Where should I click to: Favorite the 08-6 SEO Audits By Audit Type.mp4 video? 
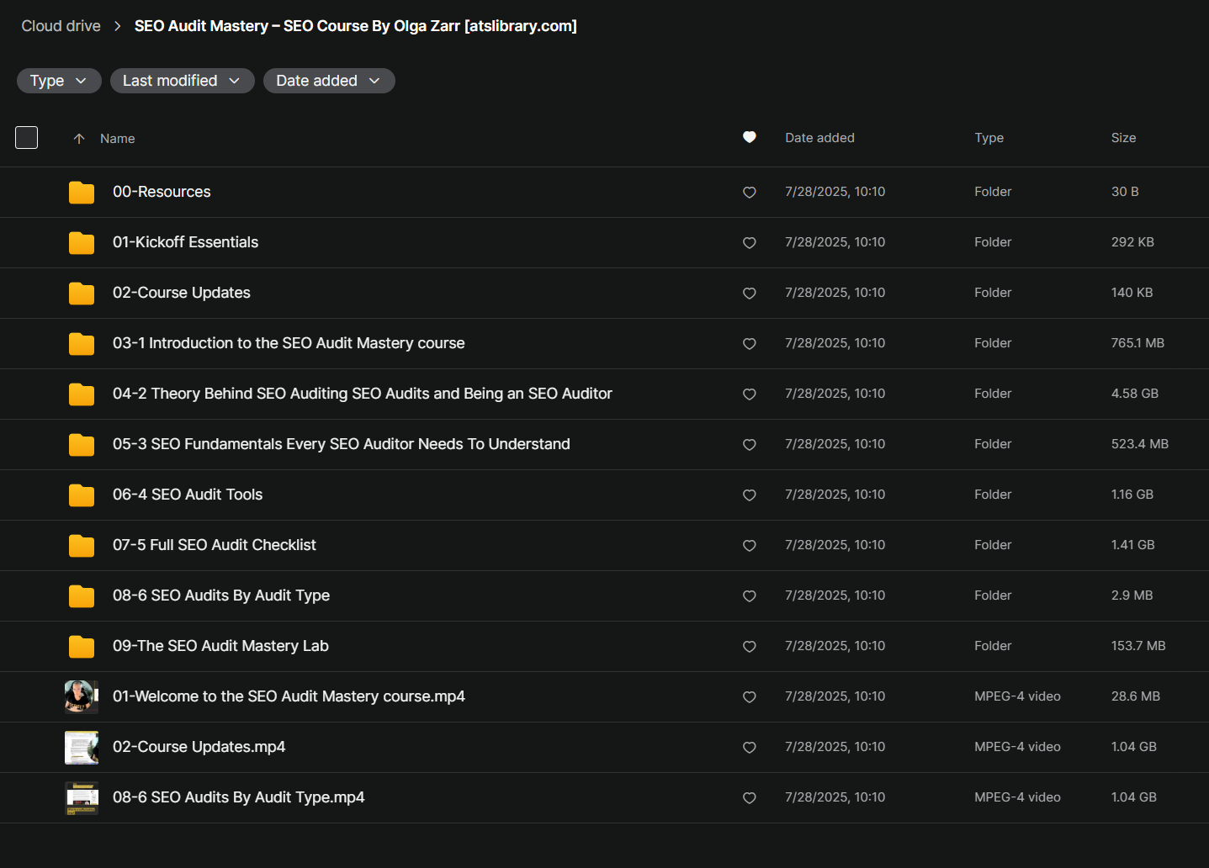click(x=749, y=798)
